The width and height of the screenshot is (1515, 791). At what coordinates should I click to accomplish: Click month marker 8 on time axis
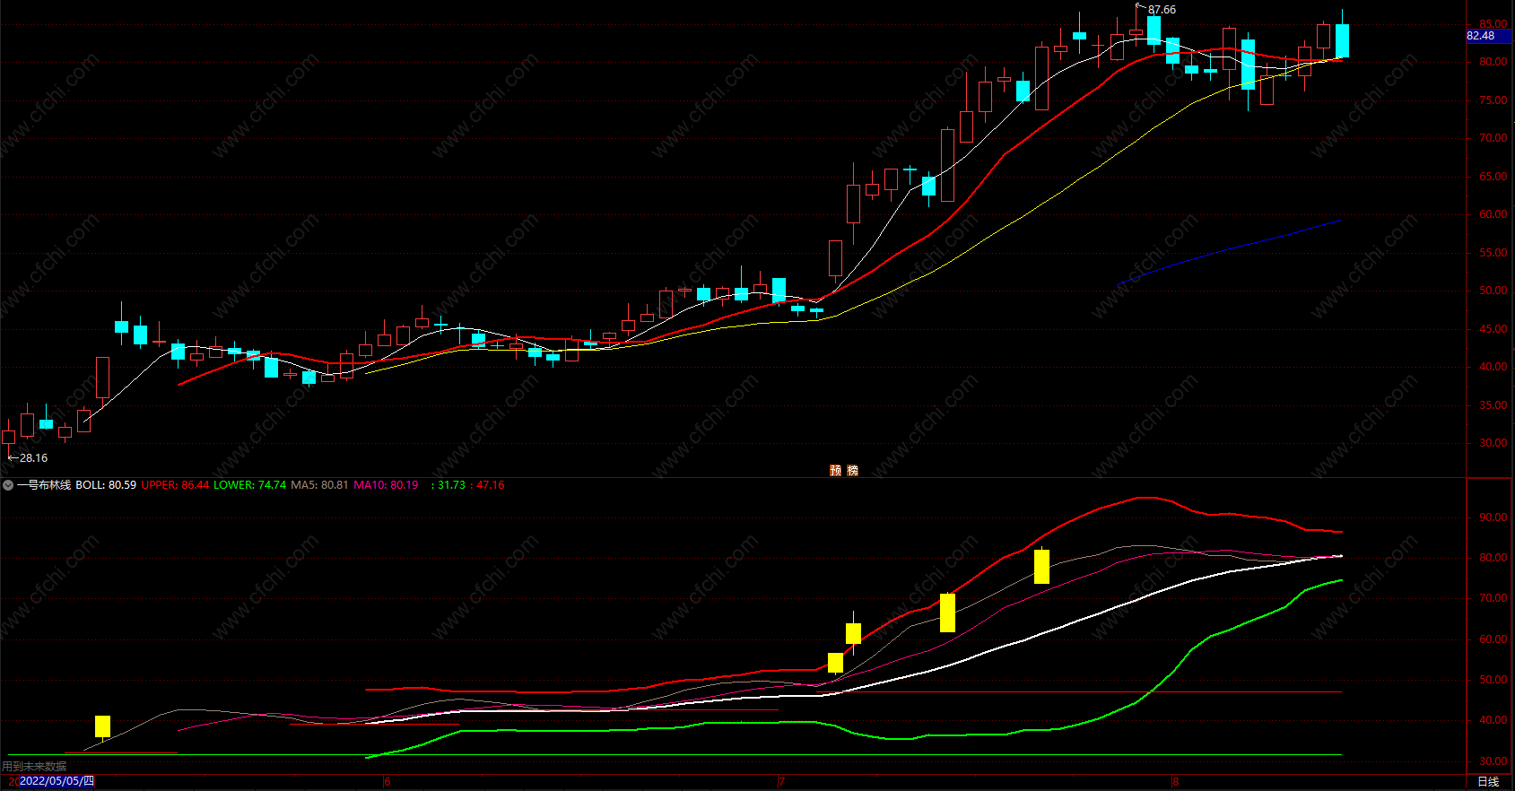1175,782
